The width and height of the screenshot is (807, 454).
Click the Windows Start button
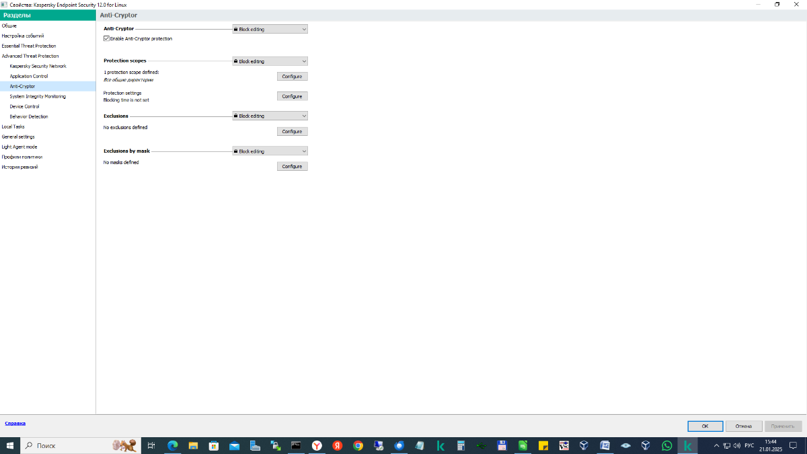tap(10, 445)
